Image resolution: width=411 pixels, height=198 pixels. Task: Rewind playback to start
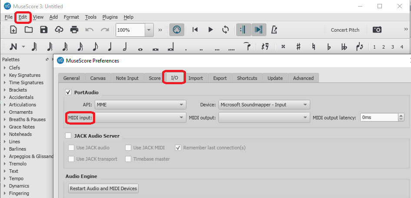point(195,30)
